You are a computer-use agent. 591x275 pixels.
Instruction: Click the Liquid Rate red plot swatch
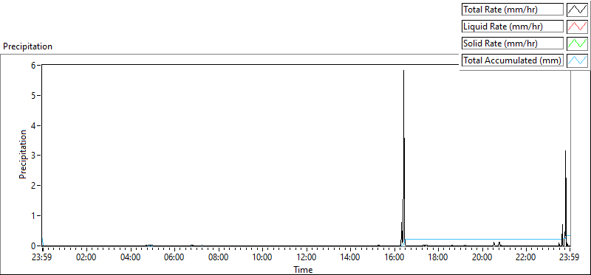click(578, 27)
